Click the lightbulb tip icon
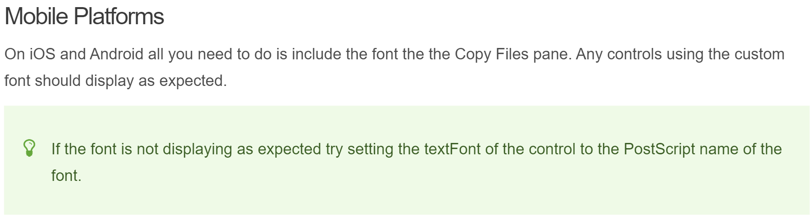810x217 pixels. (29, 148)
